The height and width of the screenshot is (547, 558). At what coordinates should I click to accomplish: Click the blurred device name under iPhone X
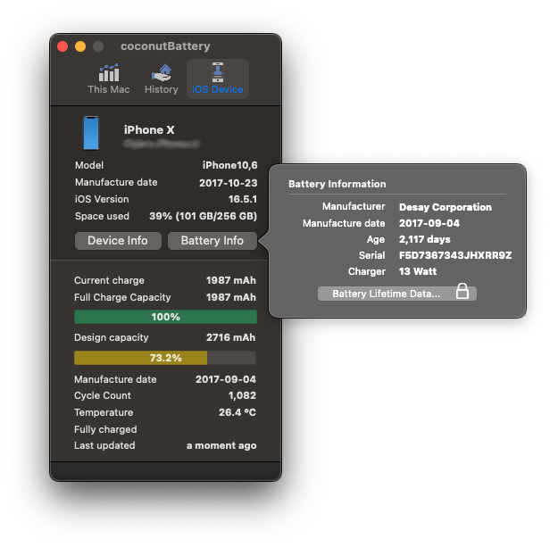pos(162,144)
